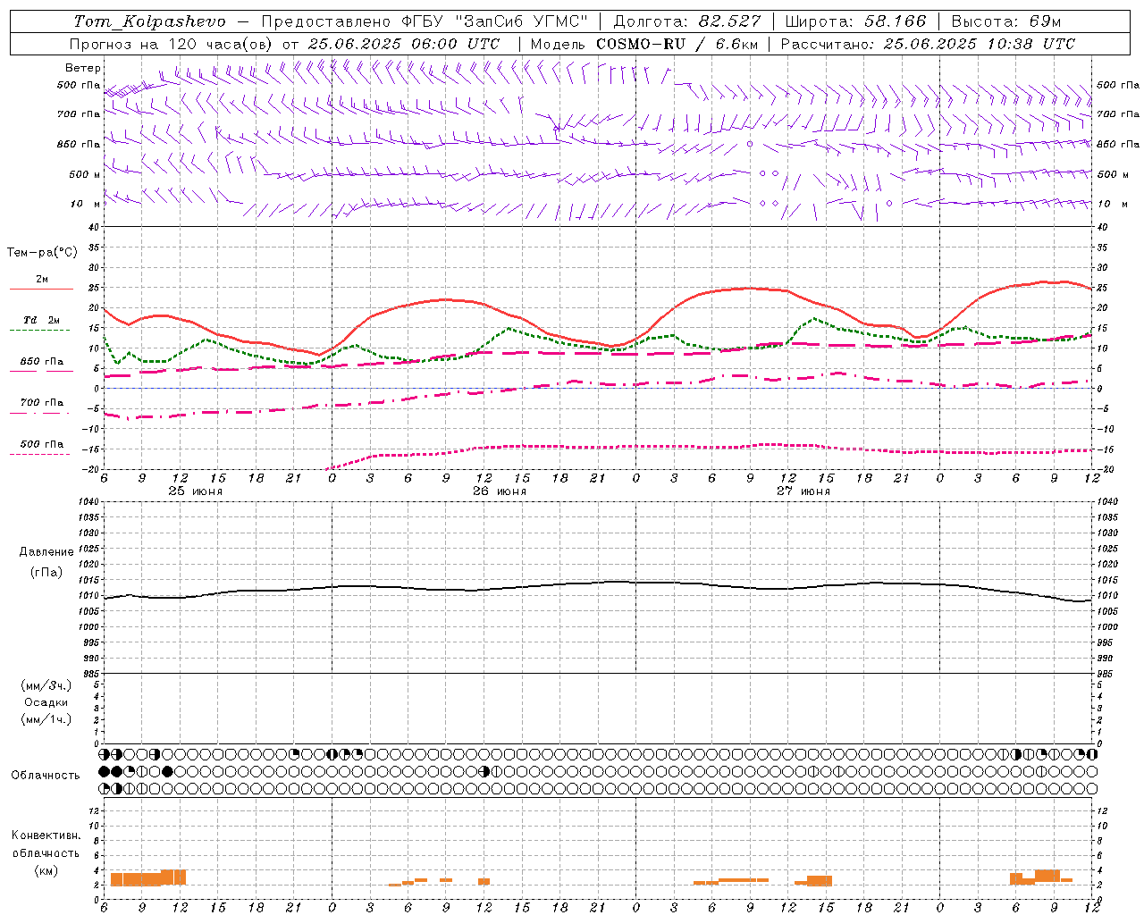
Task: Click the Прогноз на 120 часа(ов) text
Action: pos(172,44)
